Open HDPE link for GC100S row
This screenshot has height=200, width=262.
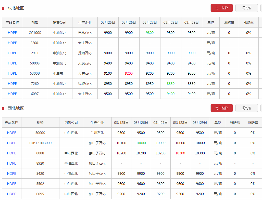[x=12, y=33]
